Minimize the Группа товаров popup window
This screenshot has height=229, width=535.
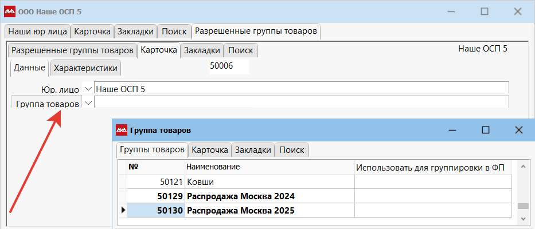click(452, 130)
